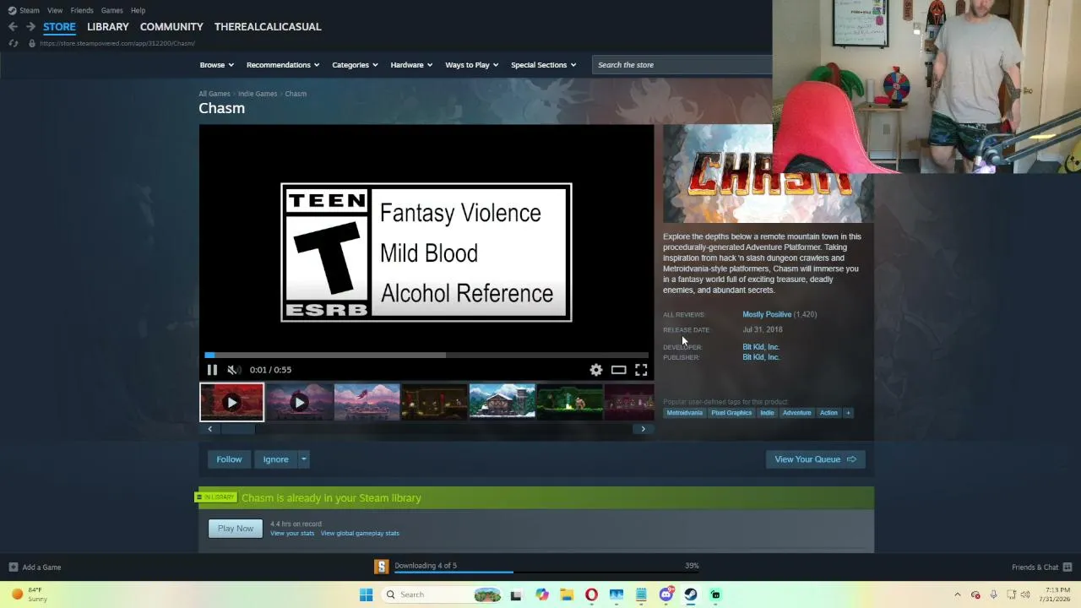
Task: Click View Your Queue button
Action: 815,459
